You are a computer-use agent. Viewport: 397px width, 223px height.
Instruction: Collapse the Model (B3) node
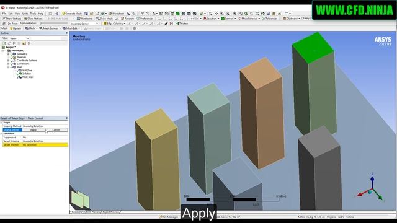(x=3, y=51)
